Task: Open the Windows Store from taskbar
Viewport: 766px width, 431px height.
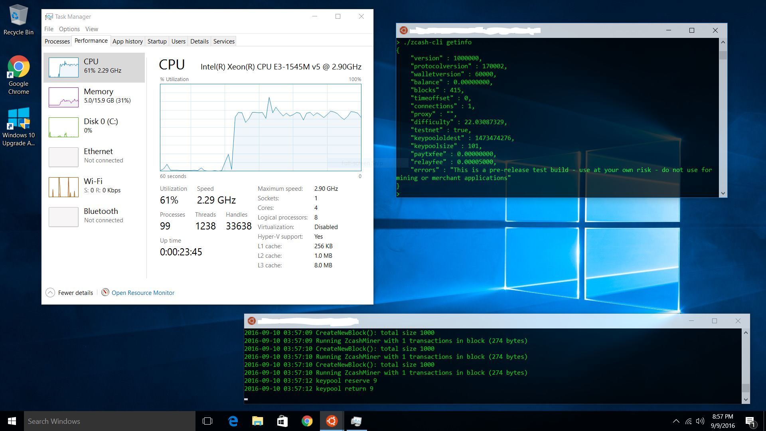Action: pos(282,421)
